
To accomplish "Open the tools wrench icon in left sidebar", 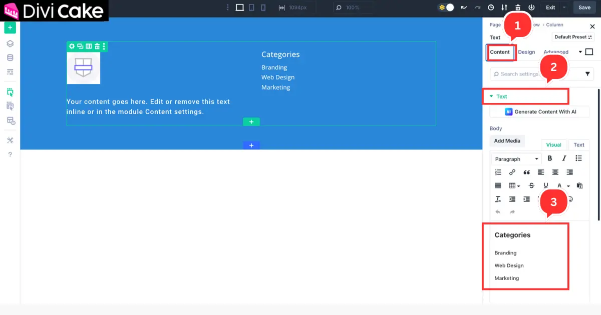I will coord(10,140).
